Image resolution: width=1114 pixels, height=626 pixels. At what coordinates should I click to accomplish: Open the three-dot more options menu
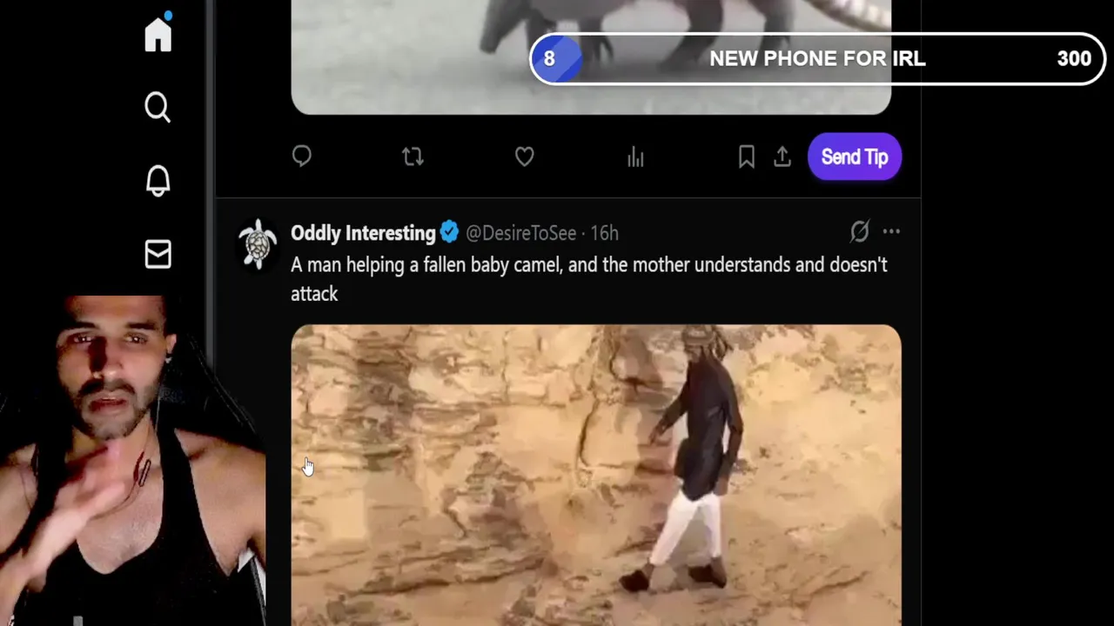(x=891, y=231)
